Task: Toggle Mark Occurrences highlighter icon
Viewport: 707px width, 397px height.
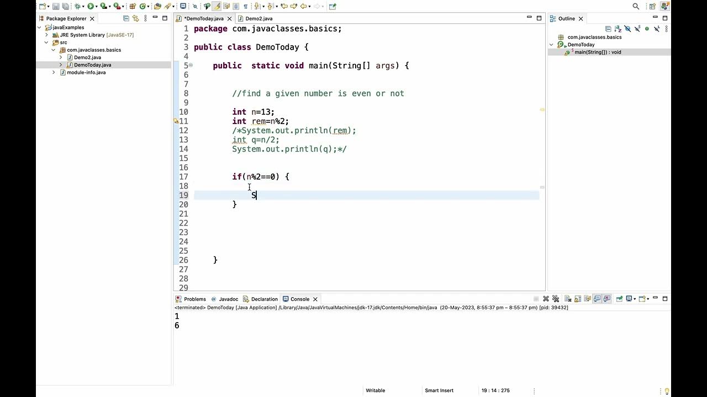Action: [217, 7]
